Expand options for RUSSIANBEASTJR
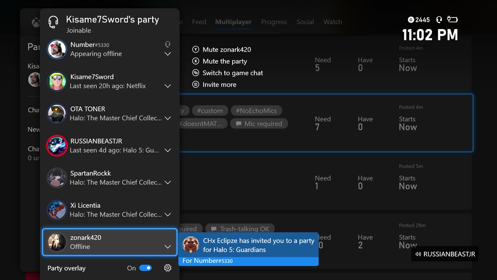 coord(168,150)
